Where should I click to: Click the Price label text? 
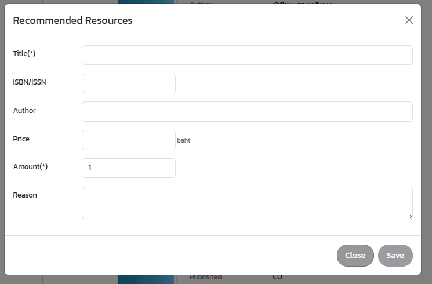pos(21,139)
